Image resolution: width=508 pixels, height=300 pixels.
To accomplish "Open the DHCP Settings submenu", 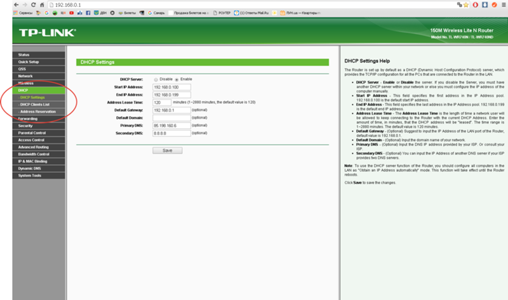I will coord(39,98).
